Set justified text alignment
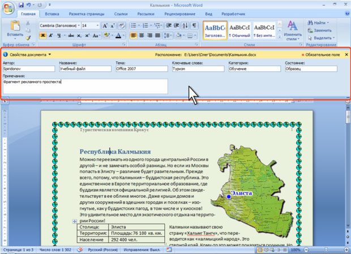351x254 pixels. click(157, 36)
